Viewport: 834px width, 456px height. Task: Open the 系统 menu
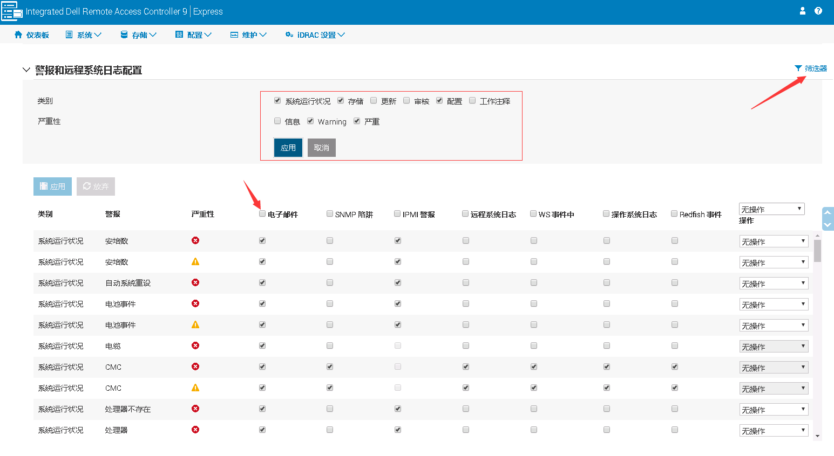pos(84,34)
